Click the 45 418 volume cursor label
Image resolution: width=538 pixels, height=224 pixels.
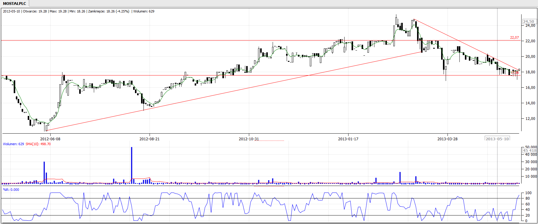point(529,150)
